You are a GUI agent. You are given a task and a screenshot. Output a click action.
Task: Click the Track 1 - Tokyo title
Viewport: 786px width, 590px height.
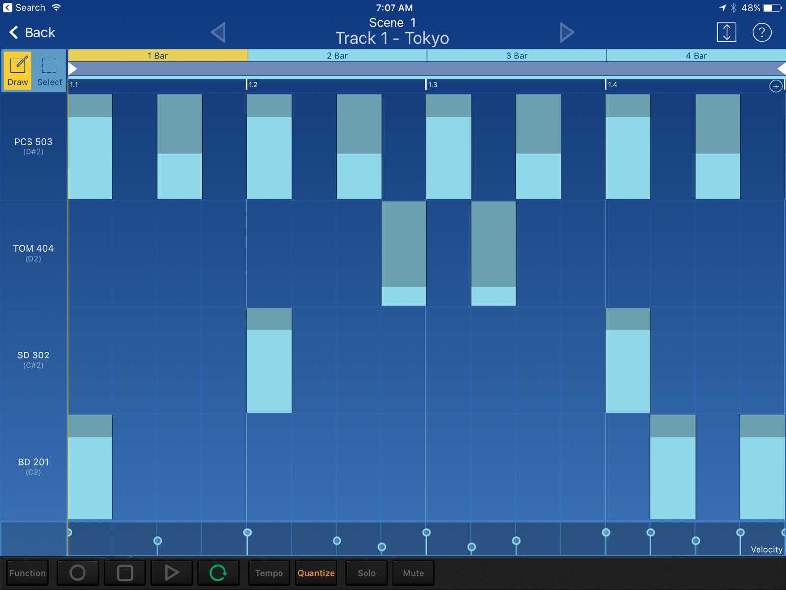tap(392, 38)
